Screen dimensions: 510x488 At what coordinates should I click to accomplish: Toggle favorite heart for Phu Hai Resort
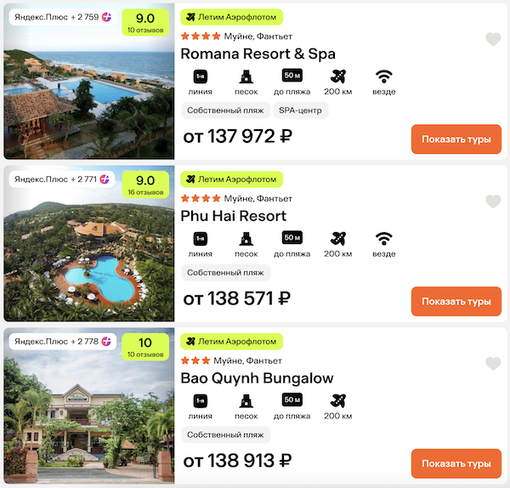(x=493, y=201)
